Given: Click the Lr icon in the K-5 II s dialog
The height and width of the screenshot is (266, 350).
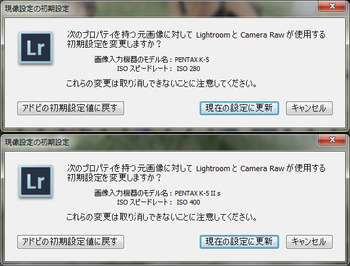Looking at the screenshot, I should 36,181.
